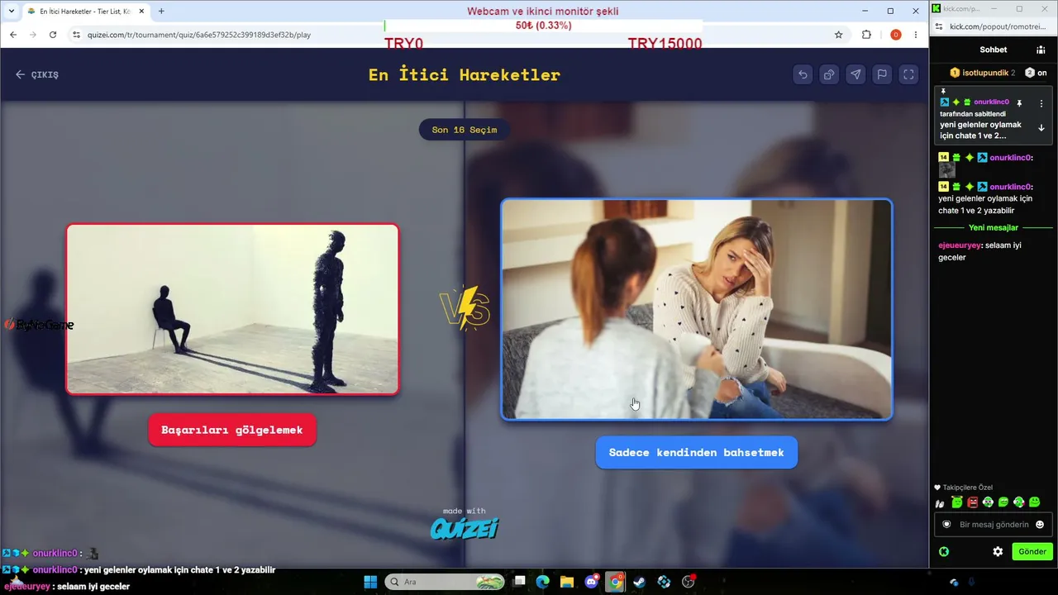Open chat settings gear icon
This screenshot has width=1058, height=595.
pyautogui.click(x=998, y=551)
